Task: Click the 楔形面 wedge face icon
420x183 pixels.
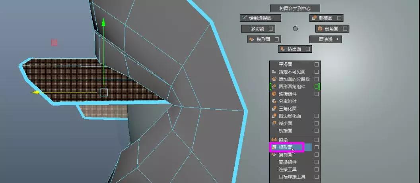Action: pos(251,39)
